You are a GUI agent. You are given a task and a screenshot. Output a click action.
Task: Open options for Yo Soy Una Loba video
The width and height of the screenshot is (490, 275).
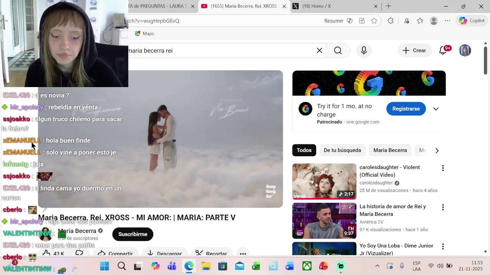(x=443, y=247)
